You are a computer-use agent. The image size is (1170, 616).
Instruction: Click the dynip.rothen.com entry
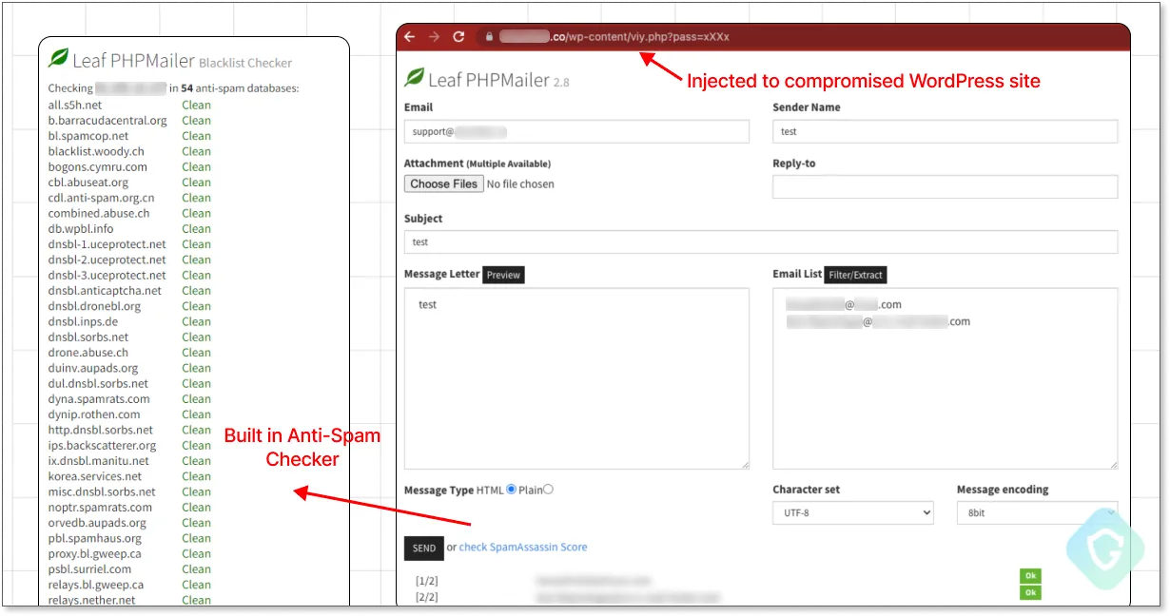tap(94, 414)
